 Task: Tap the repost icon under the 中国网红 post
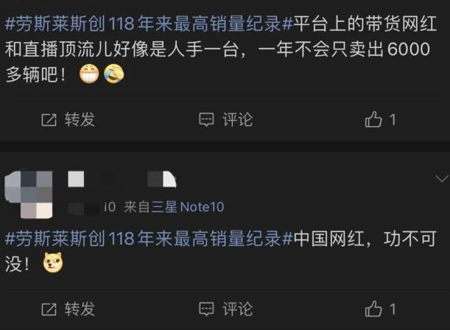pyautogui.click(x=49, y=309)
